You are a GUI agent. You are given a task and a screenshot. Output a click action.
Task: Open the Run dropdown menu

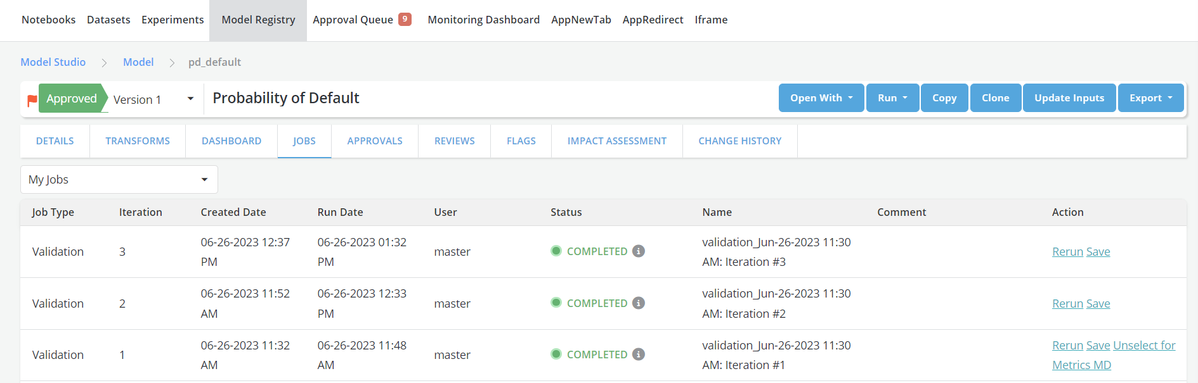pyautogui.click(x=892, y=98)
